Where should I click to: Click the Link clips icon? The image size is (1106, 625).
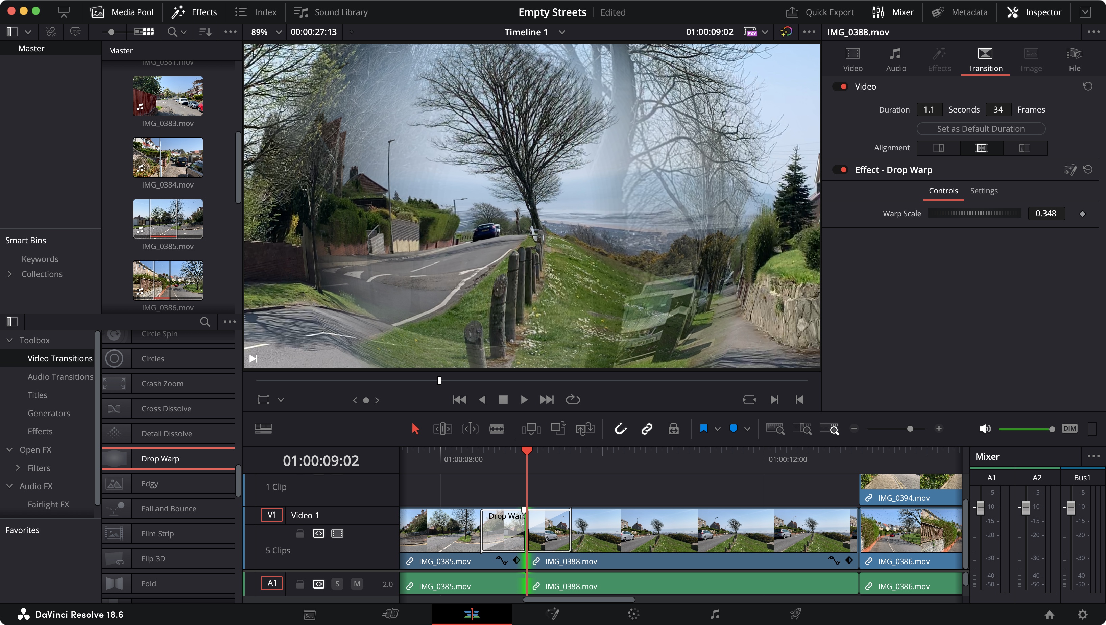pos(646,429)
